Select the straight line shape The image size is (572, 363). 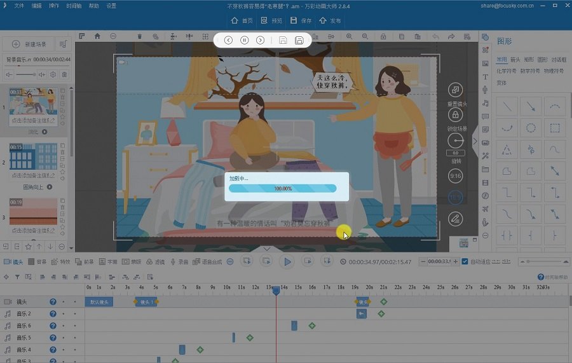coord(507,106)
